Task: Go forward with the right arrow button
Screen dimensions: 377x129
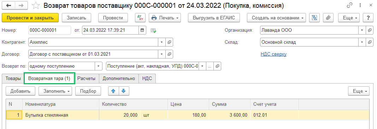Action: click(x=22, y=5)
